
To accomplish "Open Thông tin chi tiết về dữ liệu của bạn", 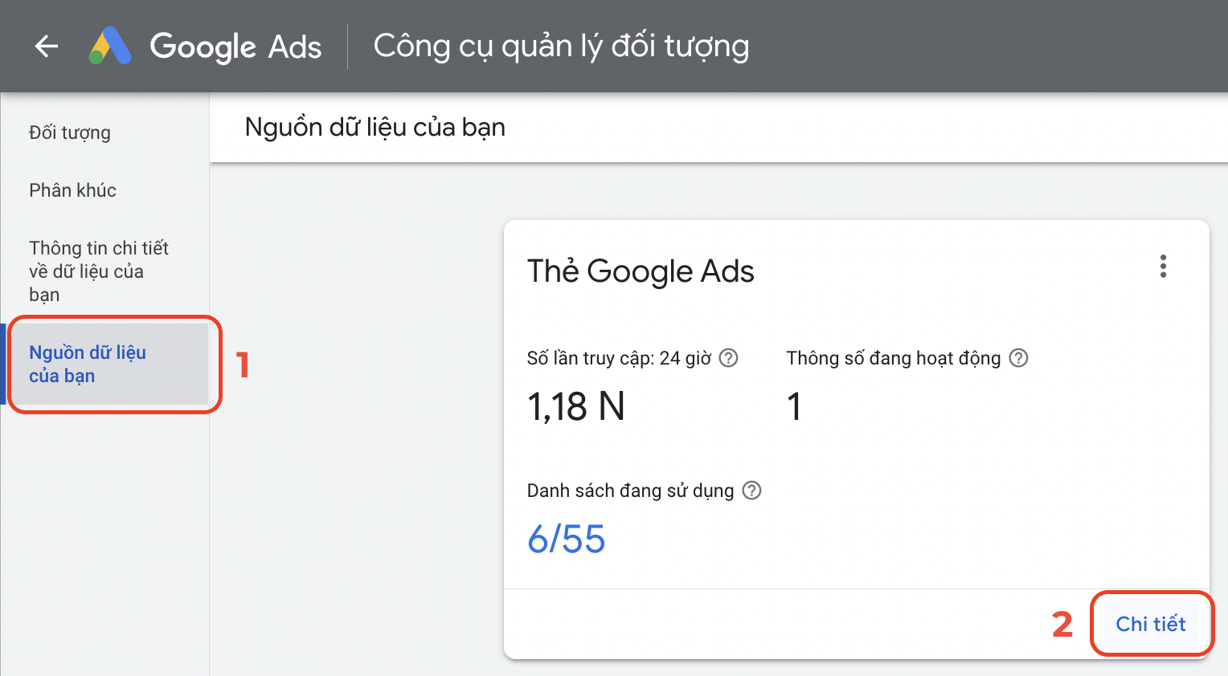I will tap(98, 271).
